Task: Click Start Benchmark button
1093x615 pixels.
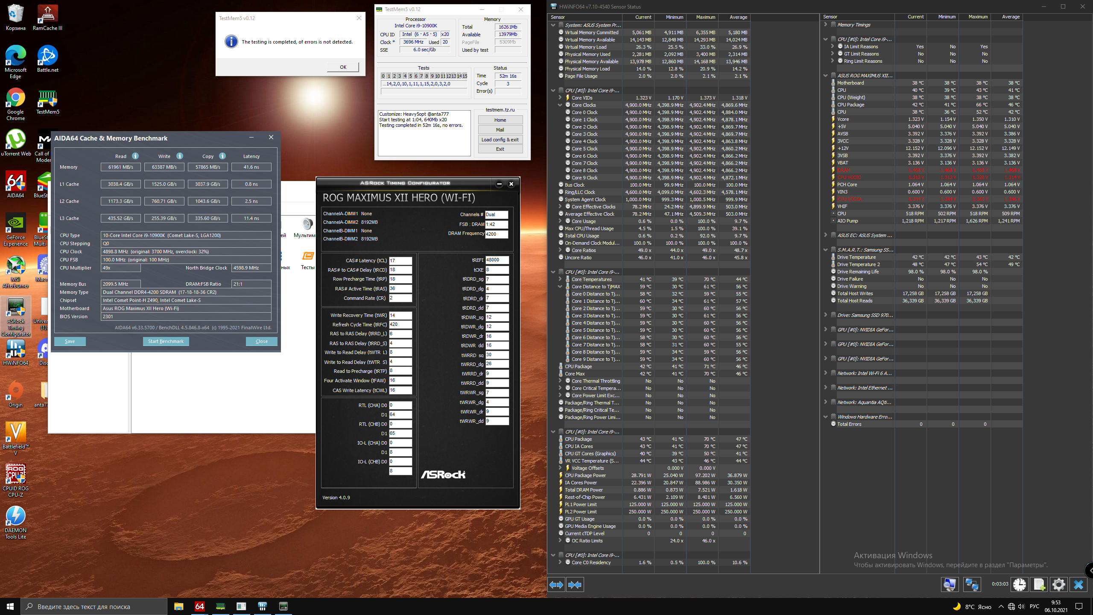Action: [166, 341]
